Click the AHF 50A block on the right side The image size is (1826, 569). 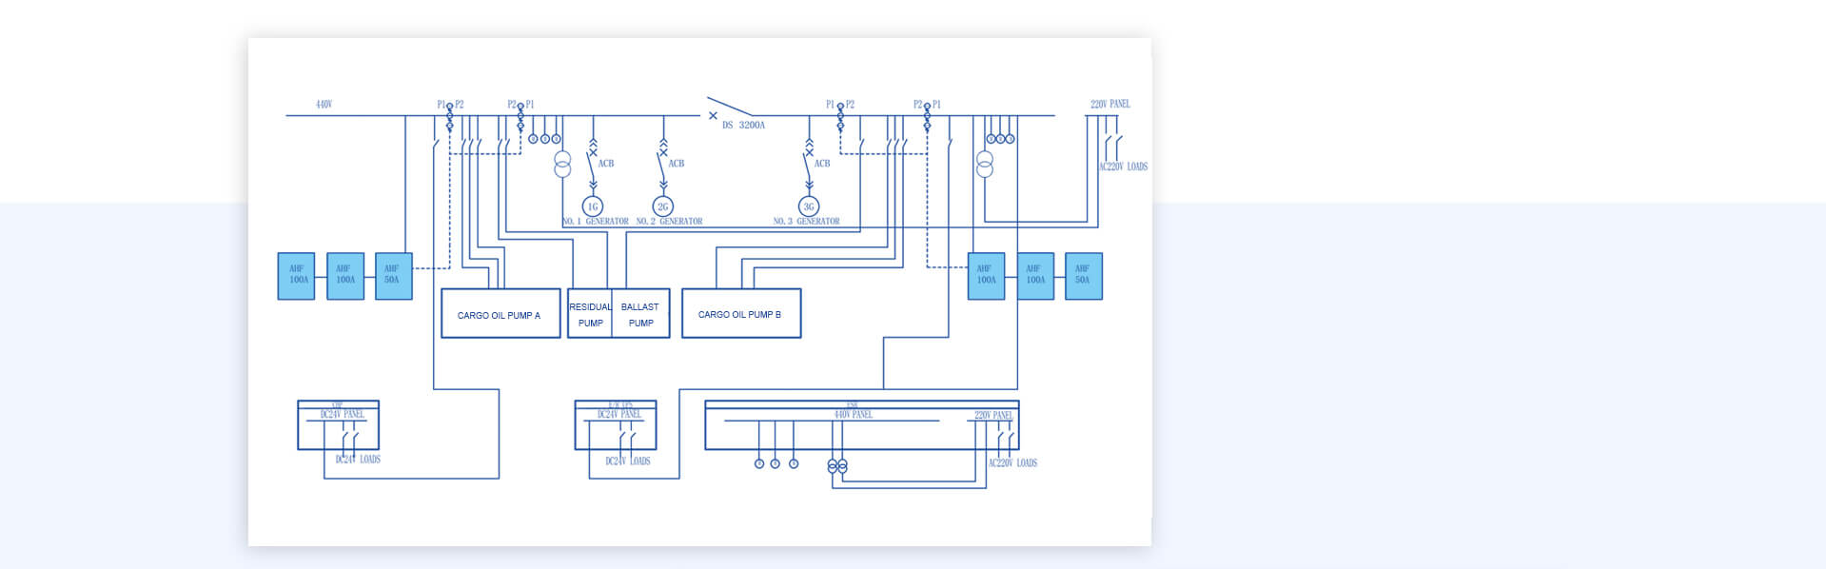(x=1084, y=276)
